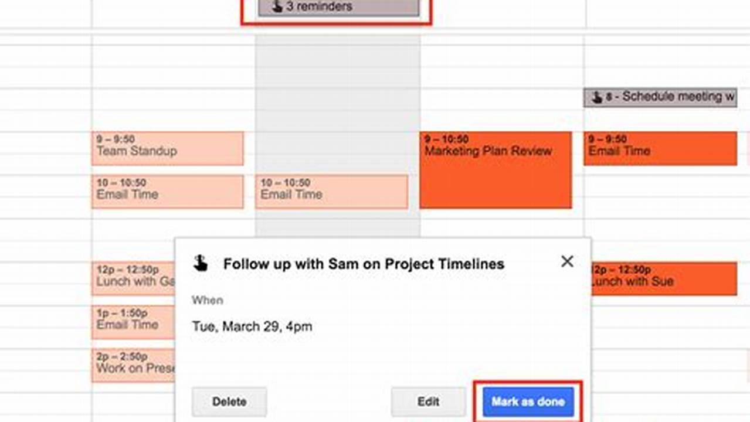Dismiss the reminder popup with the X
Image resolution: width=750 pixels, height=422 pixels.
point(566,262)
